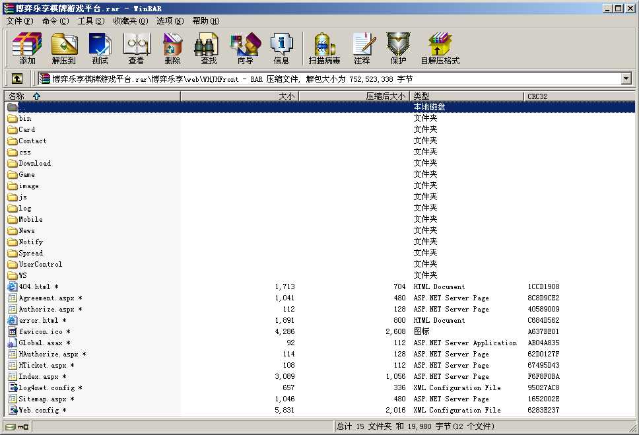Click the status bar drive/key icon
Image resolution: width=639 pixels, height=435 pixels.
(17, 426)
